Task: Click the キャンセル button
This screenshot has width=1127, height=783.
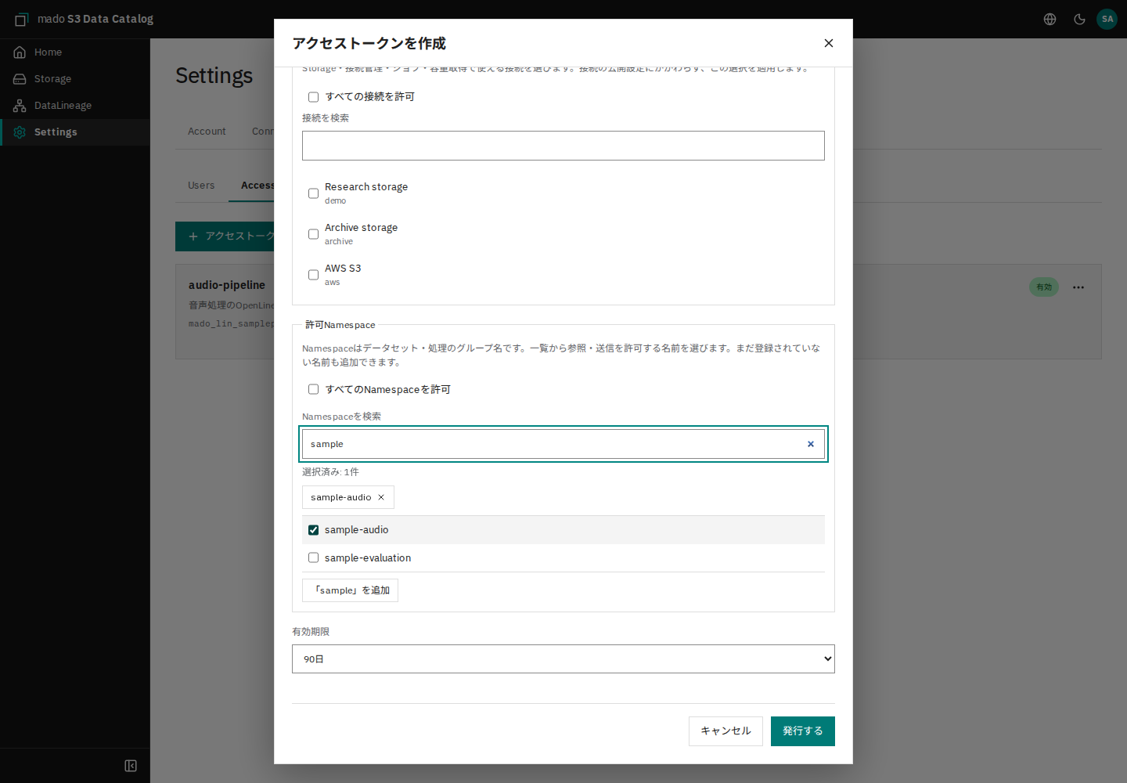Action: pos(726,731)
